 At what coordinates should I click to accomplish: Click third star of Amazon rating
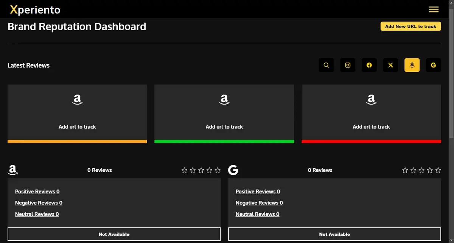pyautogui.click(x=201, y=170)
